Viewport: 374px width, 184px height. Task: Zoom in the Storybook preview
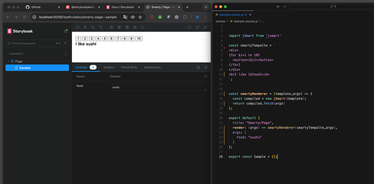pos(85,27)
